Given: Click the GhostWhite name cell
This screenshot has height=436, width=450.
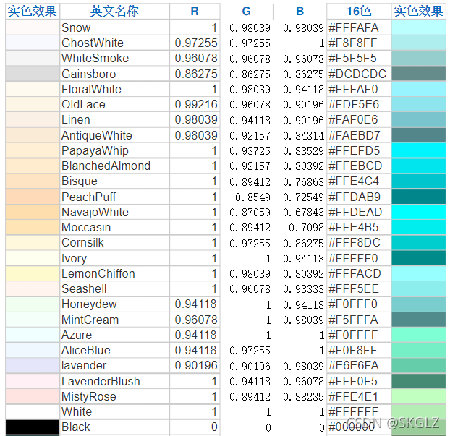Looking at the screenshot, I should 114,43.
